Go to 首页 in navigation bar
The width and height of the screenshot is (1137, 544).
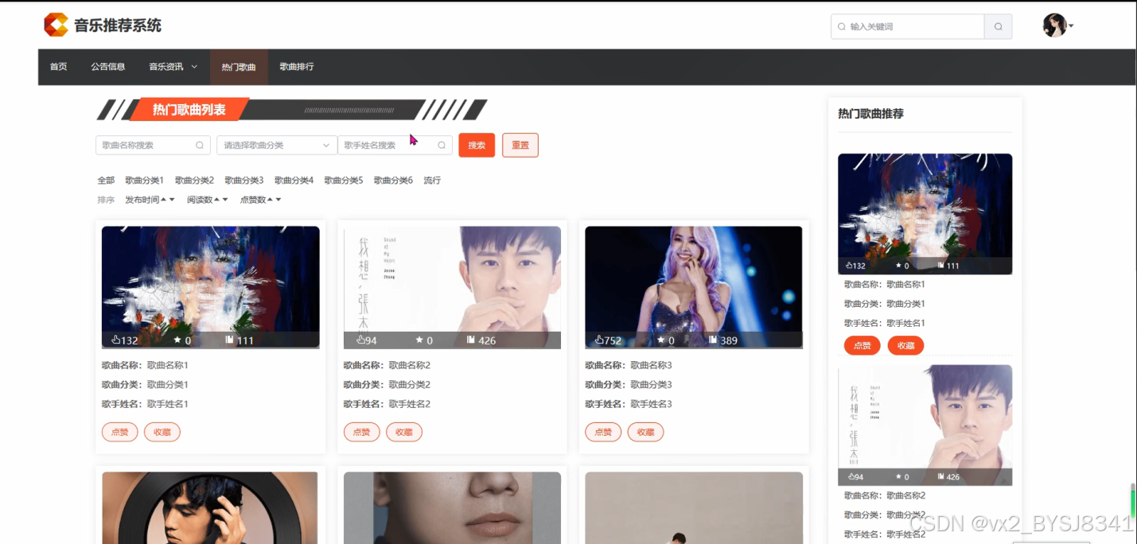(x=58, y=67)
